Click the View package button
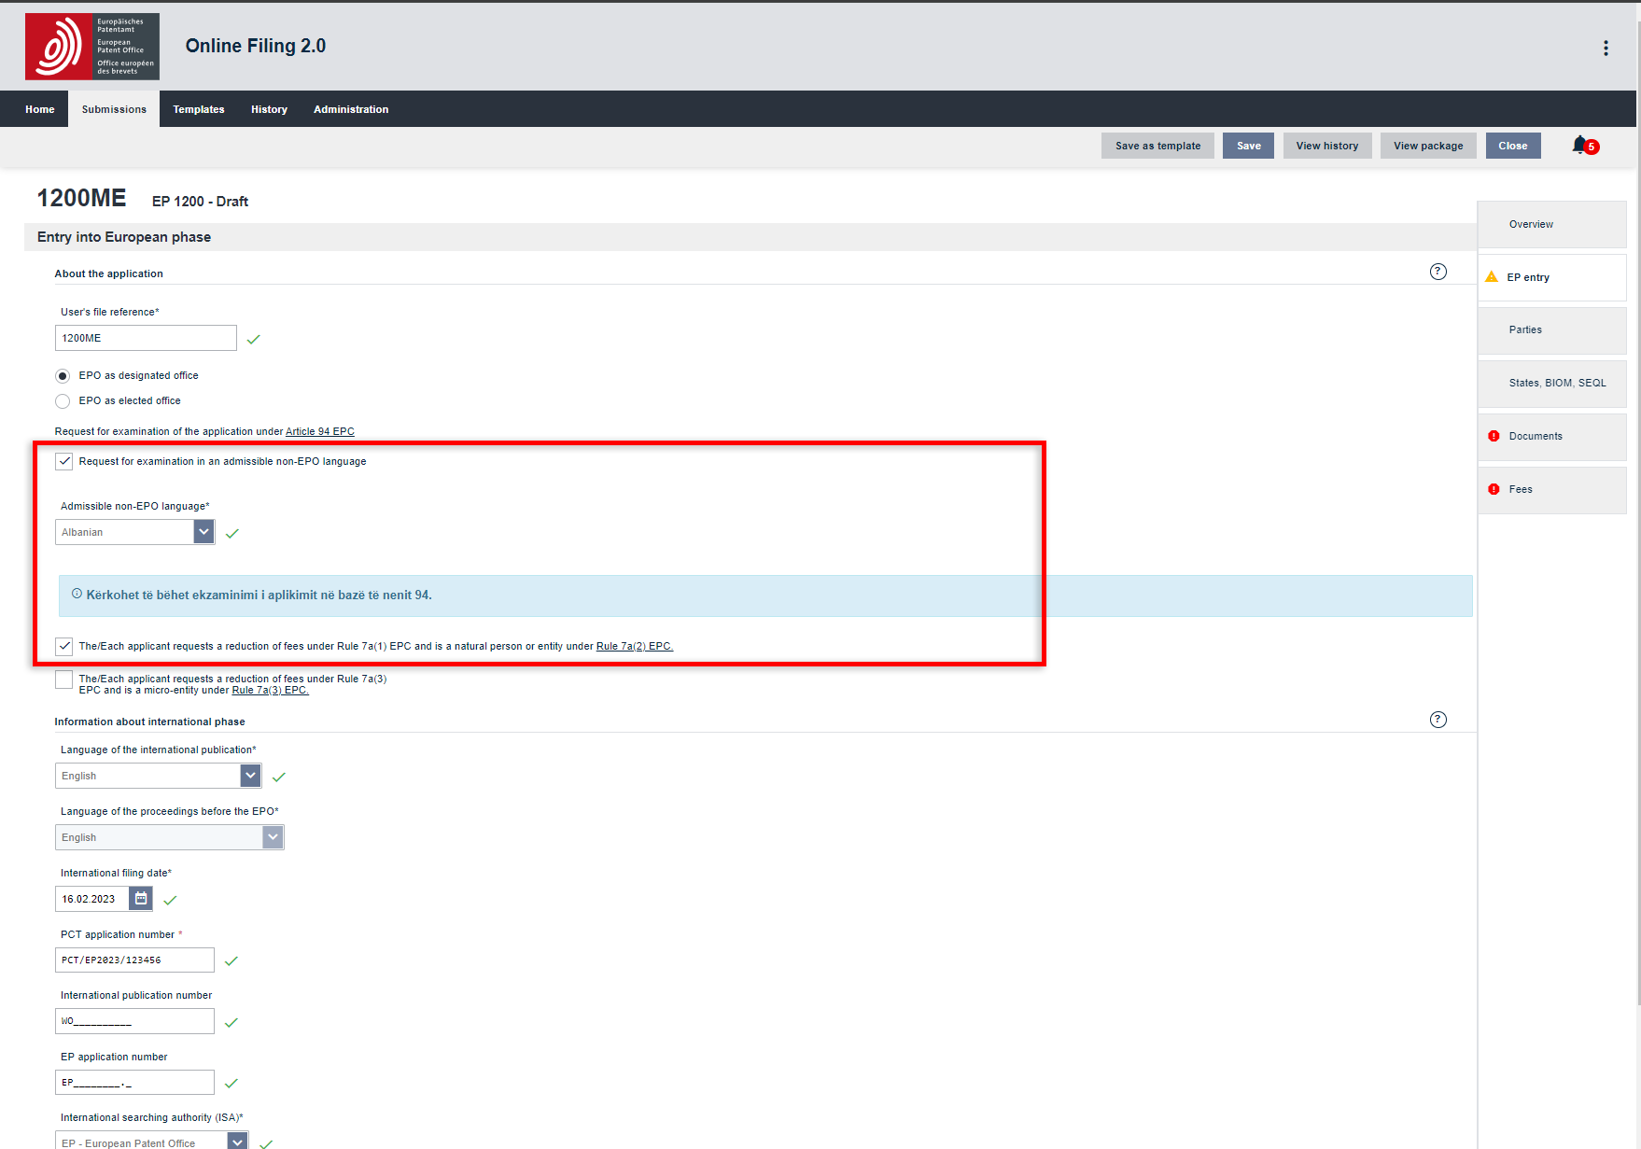1641x1149 pixels. pyautogui.click(x=1428, y=146)
